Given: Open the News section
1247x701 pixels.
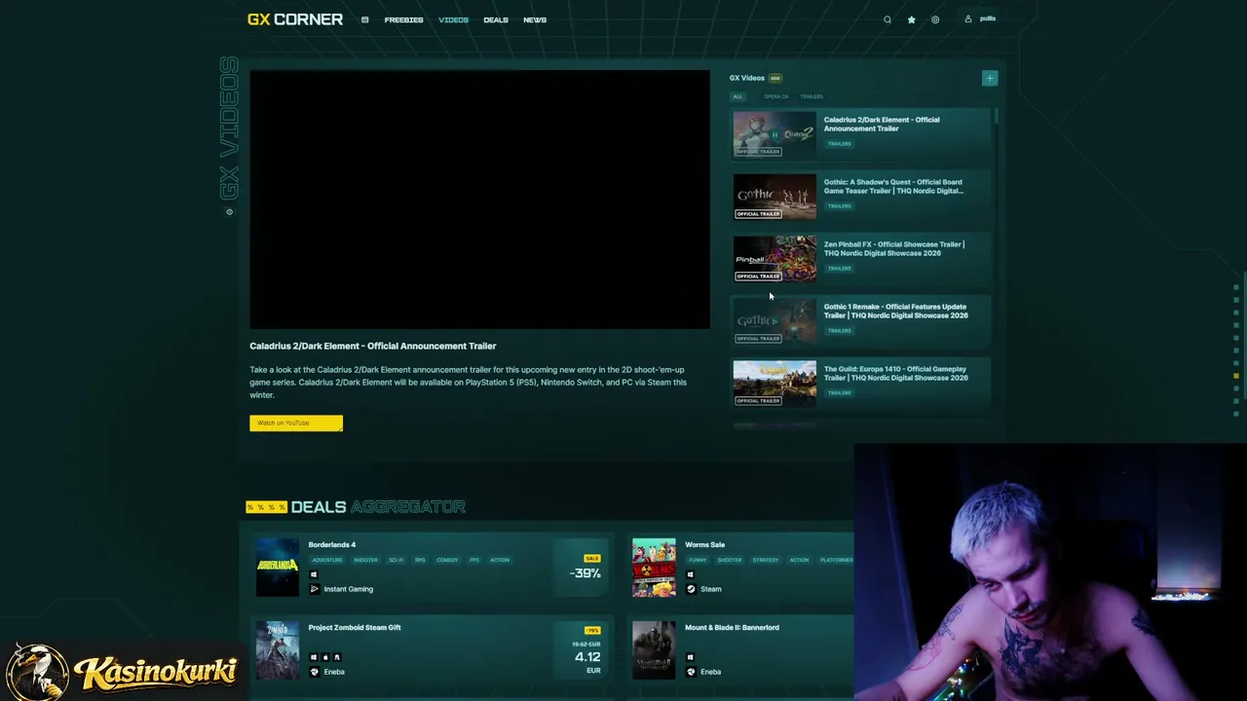Looking at the screenshot, I should pyautogui.click(x=535, y=19).
